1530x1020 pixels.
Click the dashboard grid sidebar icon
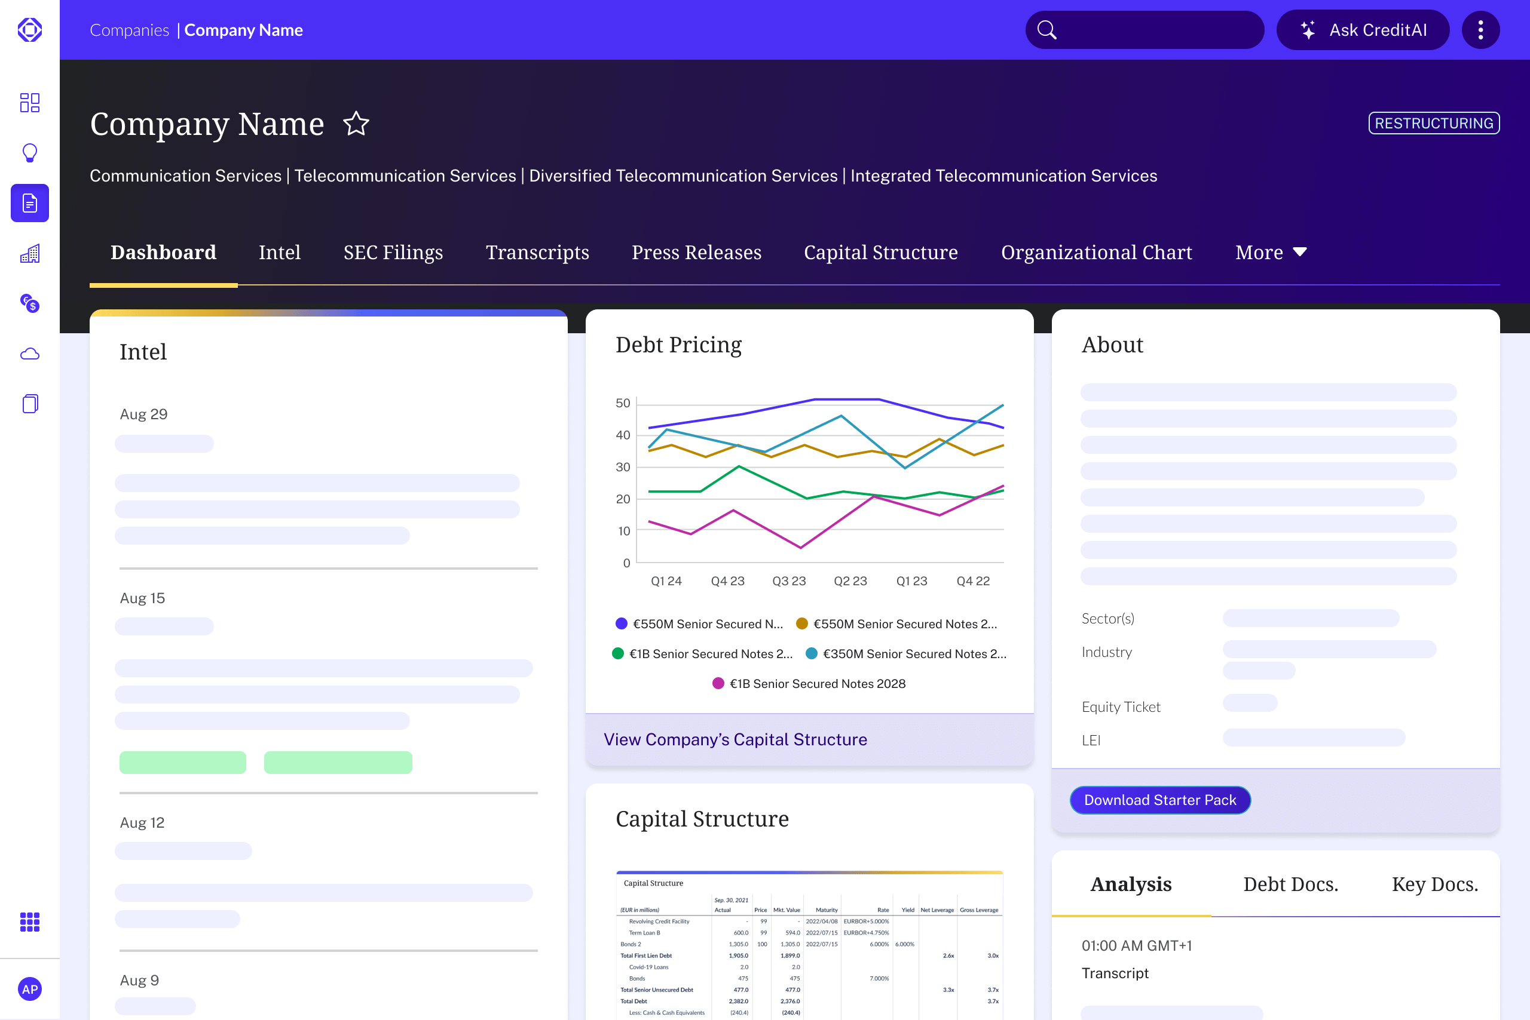pos(30,102)
